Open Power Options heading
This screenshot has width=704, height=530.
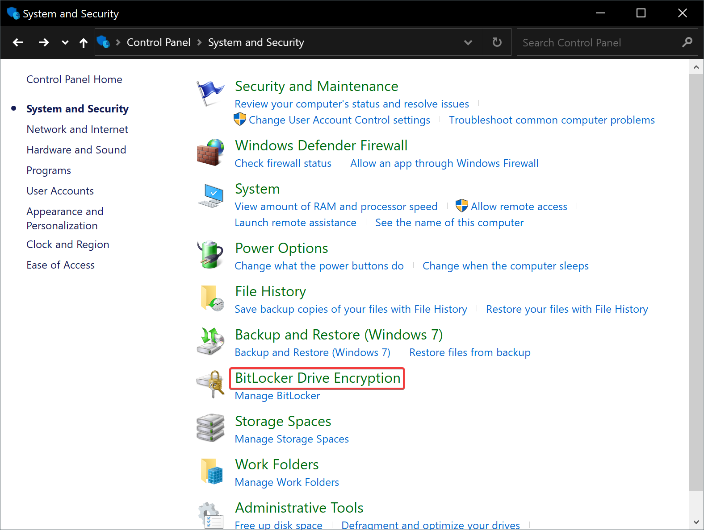click(281, 248)
